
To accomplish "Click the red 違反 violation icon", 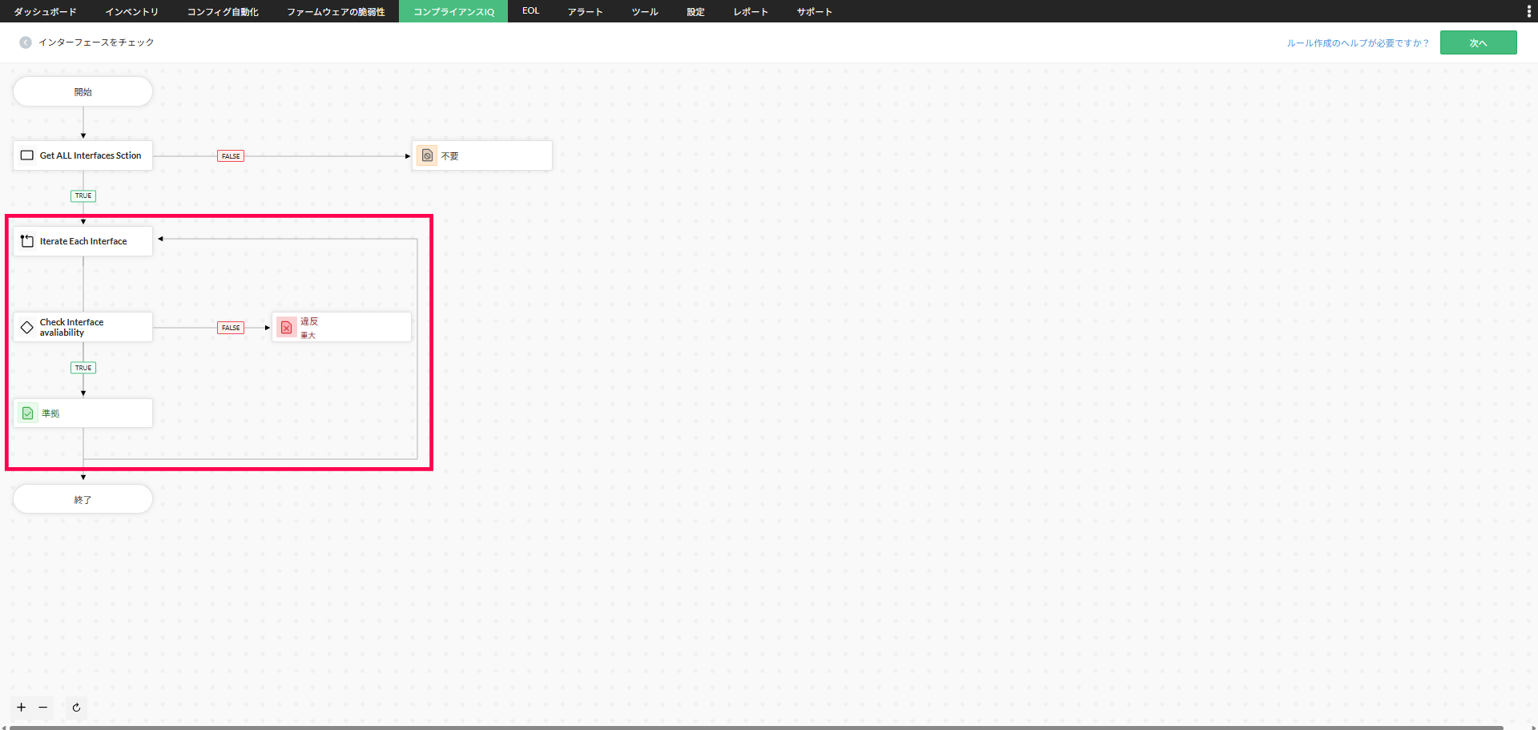I will tap(287, 327).
